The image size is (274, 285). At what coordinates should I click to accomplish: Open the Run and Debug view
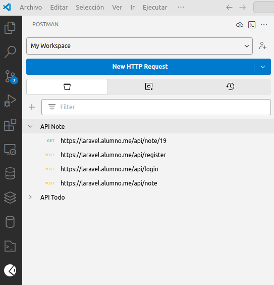point(10,101)
